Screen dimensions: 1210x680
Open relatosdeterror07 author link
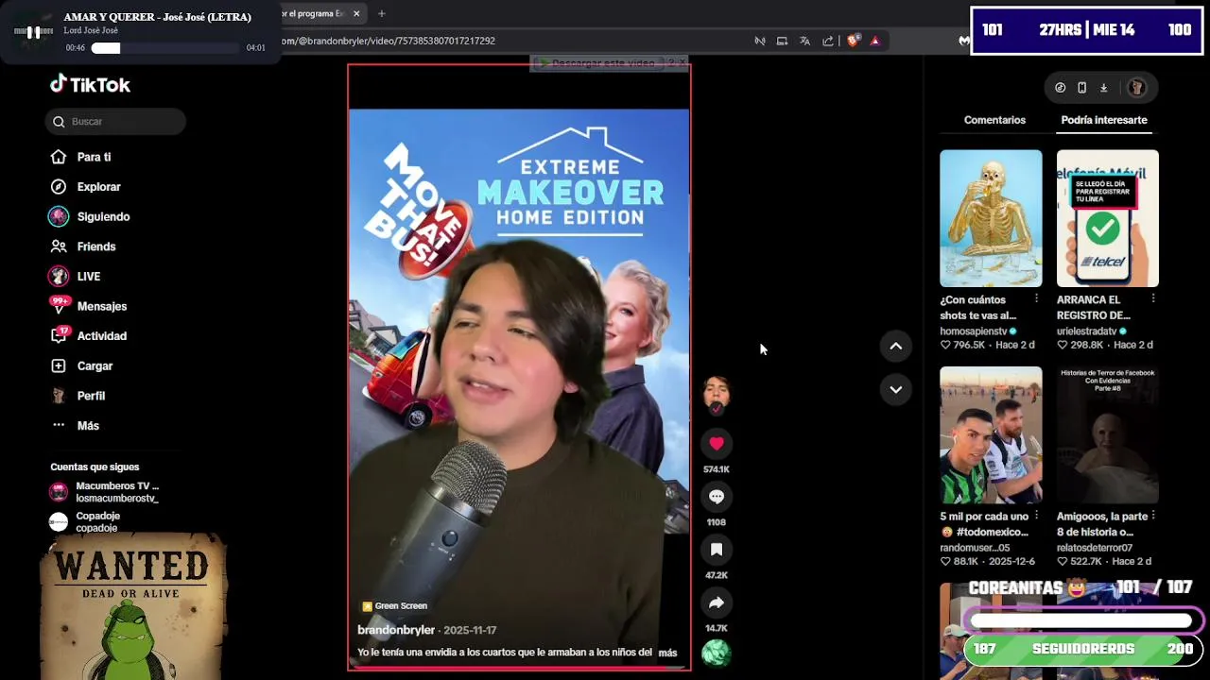[x=1095, y=548]
